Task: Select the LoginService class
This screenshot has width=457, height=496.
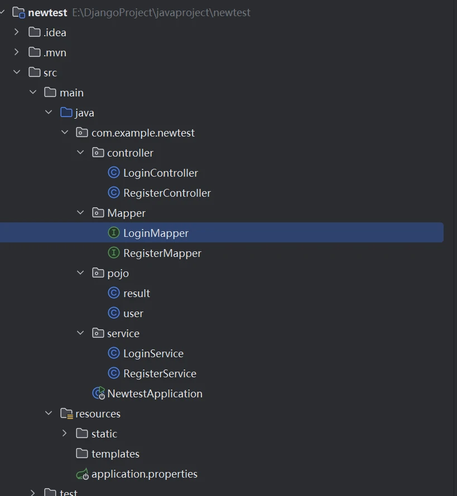Action: (153, 353)
